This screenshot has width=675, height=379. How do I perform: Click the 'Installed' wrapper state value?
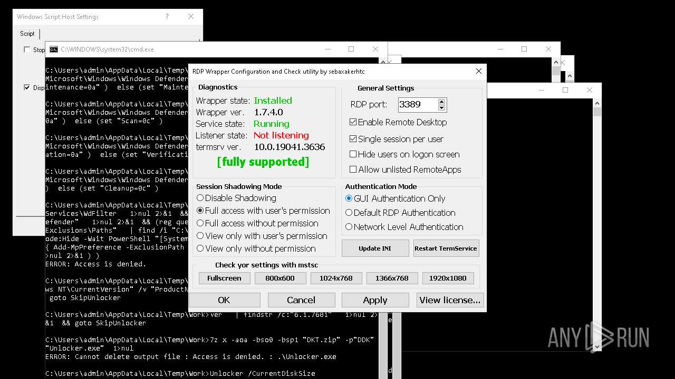273,101
